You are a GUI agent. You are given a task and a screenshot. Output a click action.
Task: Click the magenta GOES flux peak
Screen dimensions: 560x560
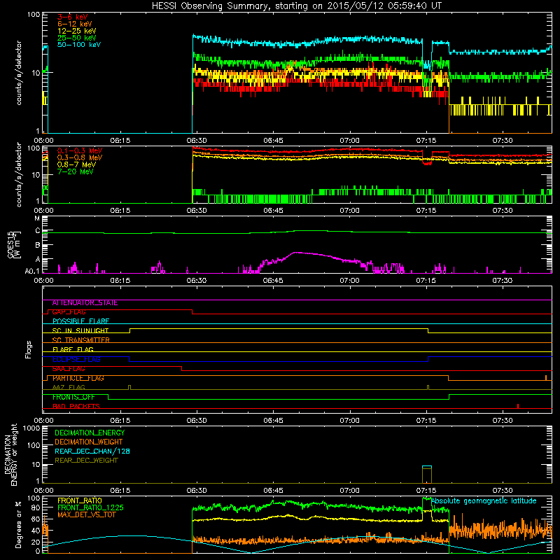tap(295, 253)
